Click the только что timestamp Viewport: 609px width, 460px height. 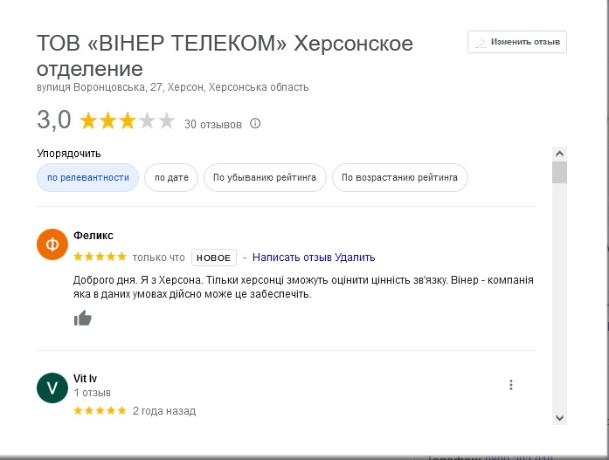click(158, 257)
